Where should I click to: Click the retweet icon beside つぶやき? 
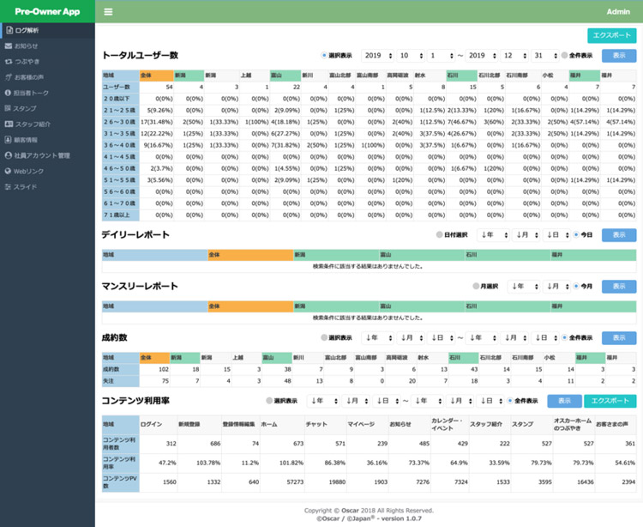[9, 62]
